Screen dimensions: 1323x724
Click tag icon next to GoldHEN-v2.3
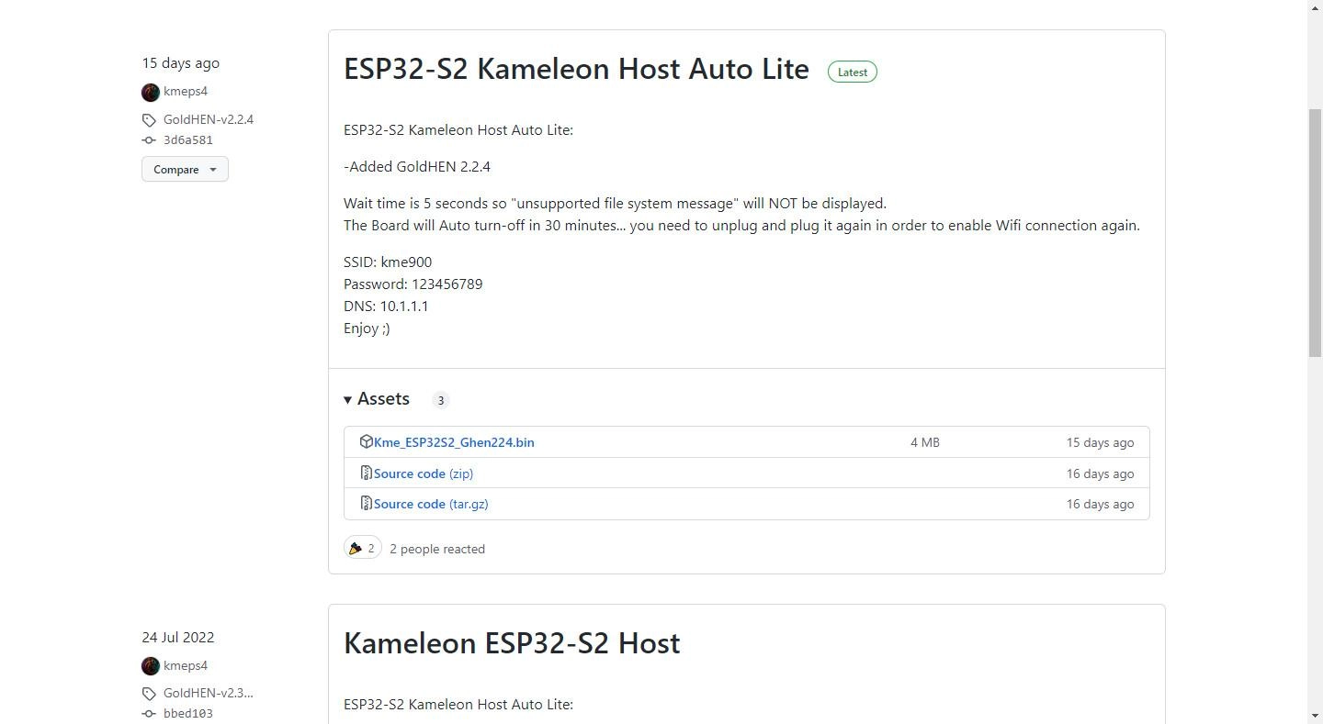(149, 694)
